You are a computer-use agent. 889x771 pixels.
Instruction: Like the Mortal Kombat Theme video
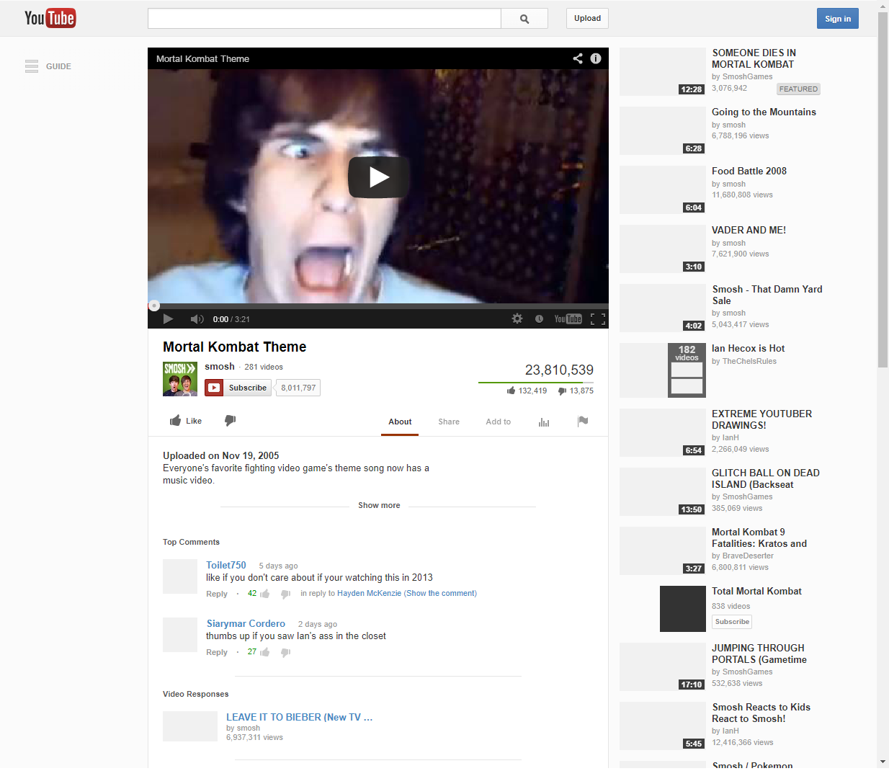pyautogui.click(x=186, y=421)
